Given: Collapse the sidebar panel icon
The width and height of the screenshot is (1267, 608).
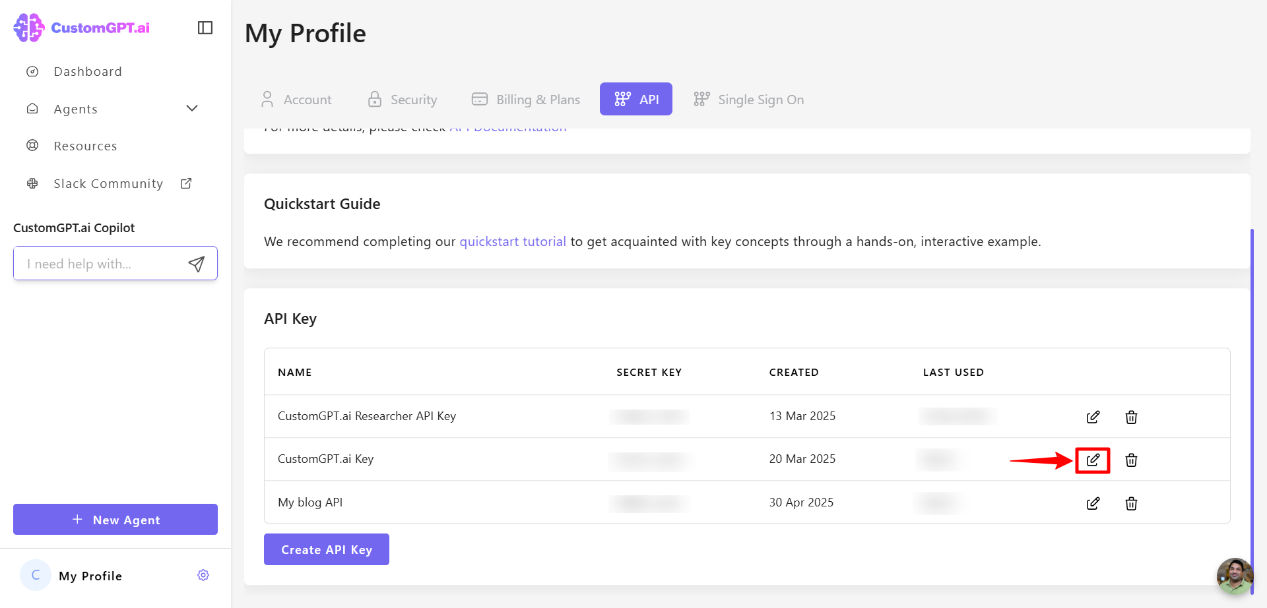Looking at the screenshot, I should pos(205,28).
